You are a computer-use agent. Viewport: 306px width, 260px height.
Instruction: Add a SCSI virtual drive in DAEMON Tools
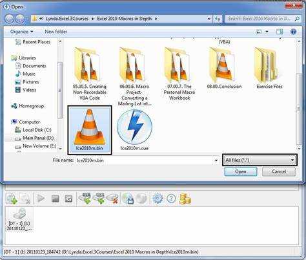coord(98,199)
